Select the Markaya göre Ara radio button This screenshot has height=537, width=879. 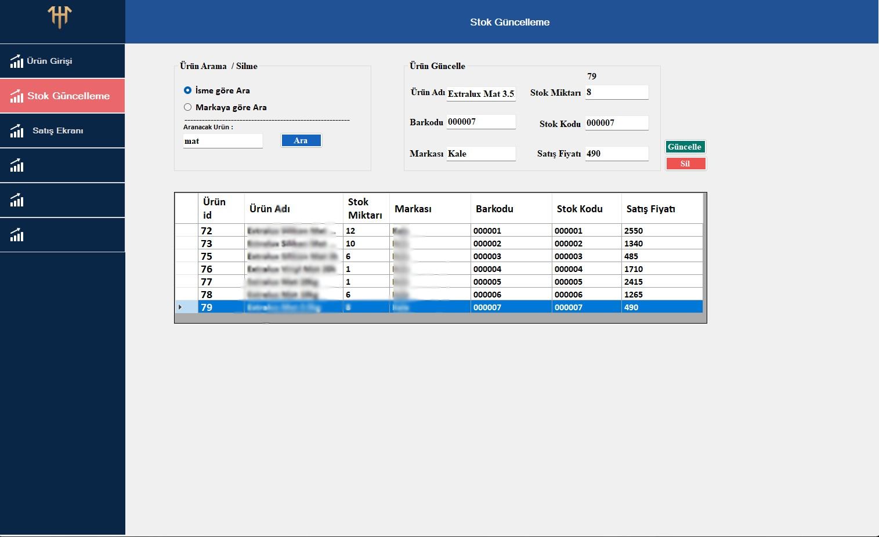(187, 107)
